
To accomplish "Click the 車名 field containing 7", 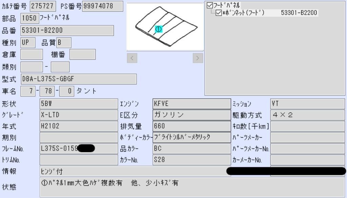I will pos(28,91).
